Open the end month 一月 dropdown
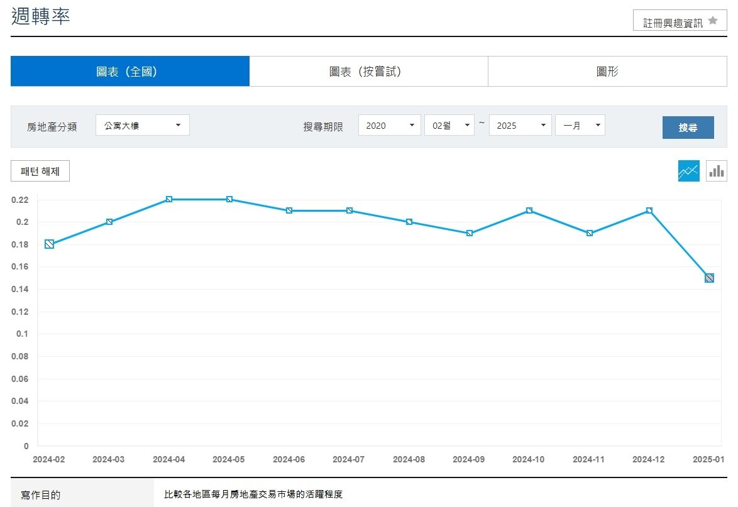This screenshot has height=507, width=738. (580, 125)
